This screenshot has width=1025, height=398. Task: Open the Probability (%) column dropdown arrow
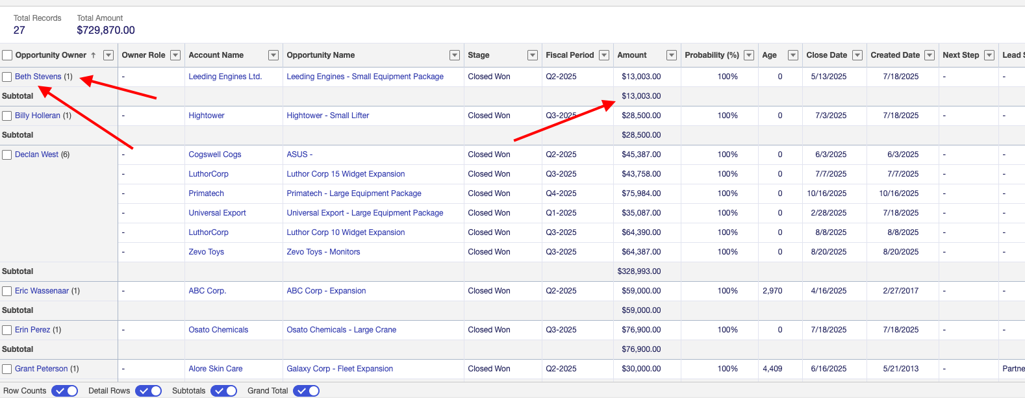tap(749, 55)
